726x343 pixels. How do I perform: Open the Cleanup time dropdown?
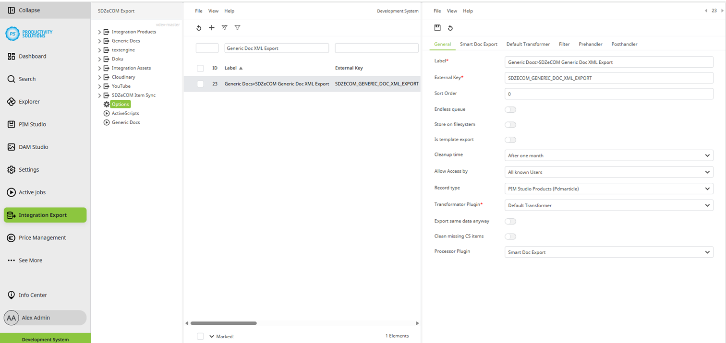[608, 155]
